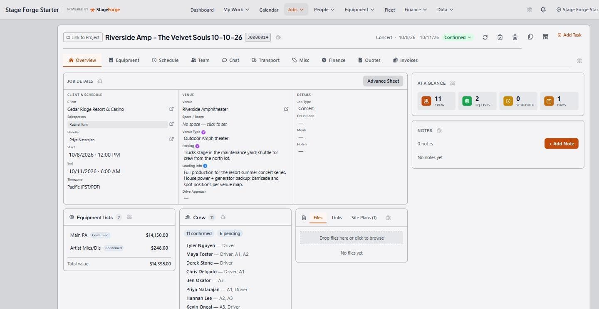Expand the Data menu

(445, 10)
